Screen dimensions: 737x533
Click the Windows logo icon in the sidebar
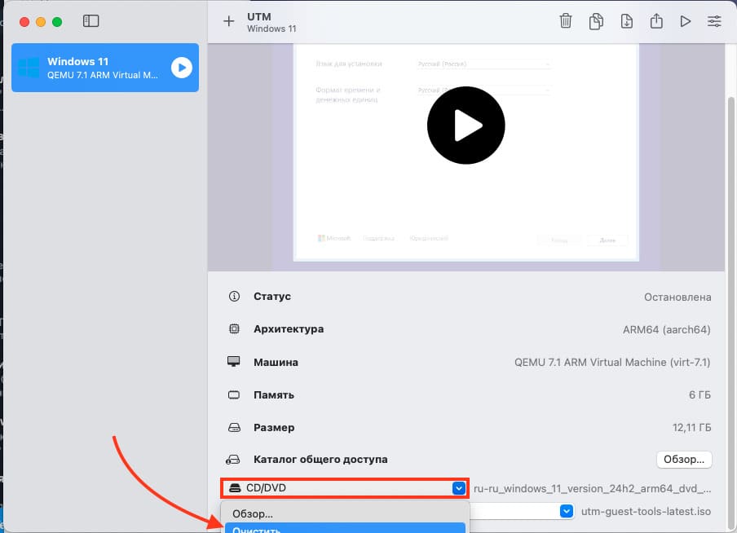pyautogui.click(x=29, y=68)
